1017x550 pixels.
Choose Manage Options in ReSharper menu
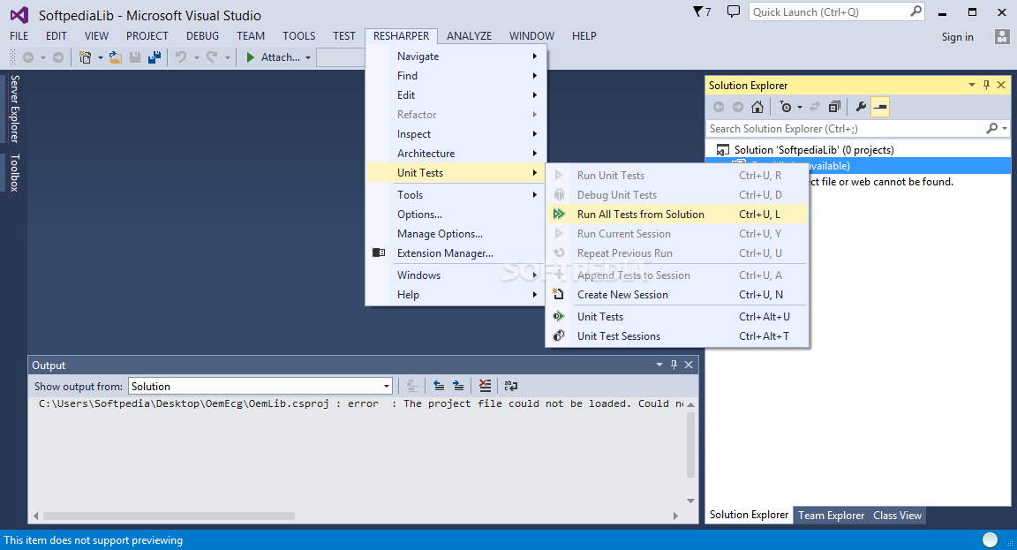[456, 233]
